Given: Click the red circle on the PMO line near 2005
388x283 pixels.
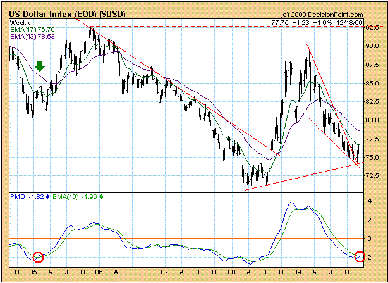Looking at the screenshot, I should tap(38, 256).
